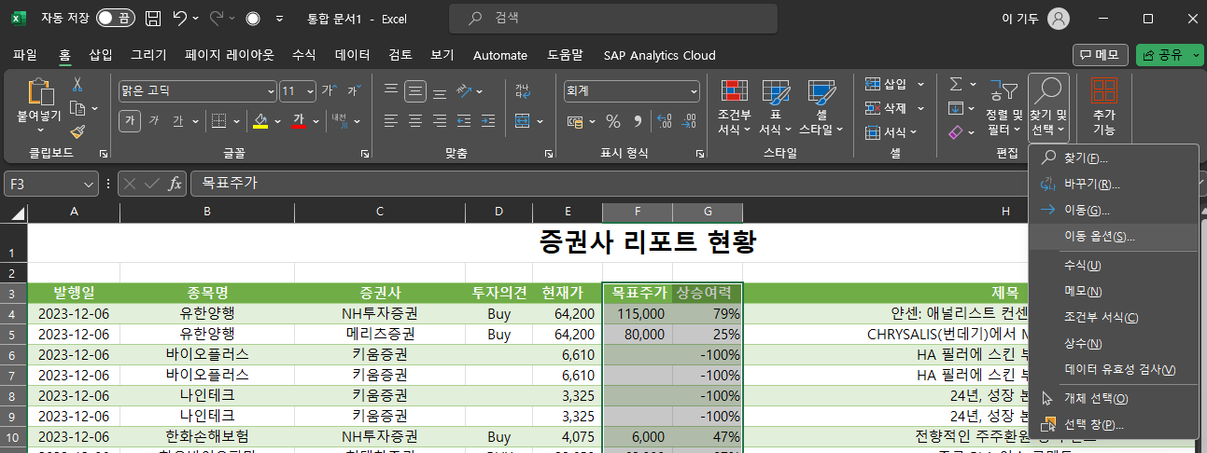Click Add-ins (추가 기능) icon
Viewport: 1207px width, 453px height.
(1104, 107)
